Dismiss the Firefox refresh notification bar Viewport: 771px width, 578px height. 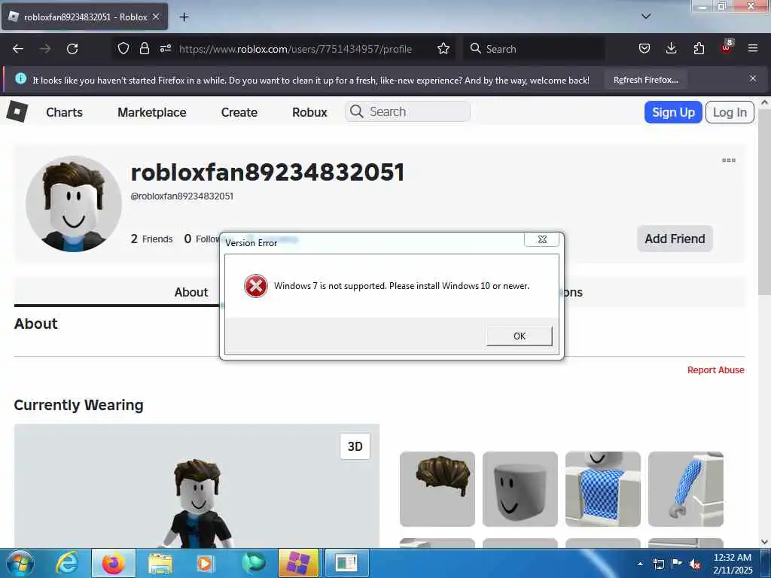click(753, 78)
